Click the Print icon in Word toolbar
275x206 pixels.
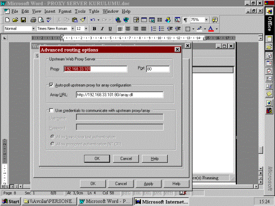(33, 20)
